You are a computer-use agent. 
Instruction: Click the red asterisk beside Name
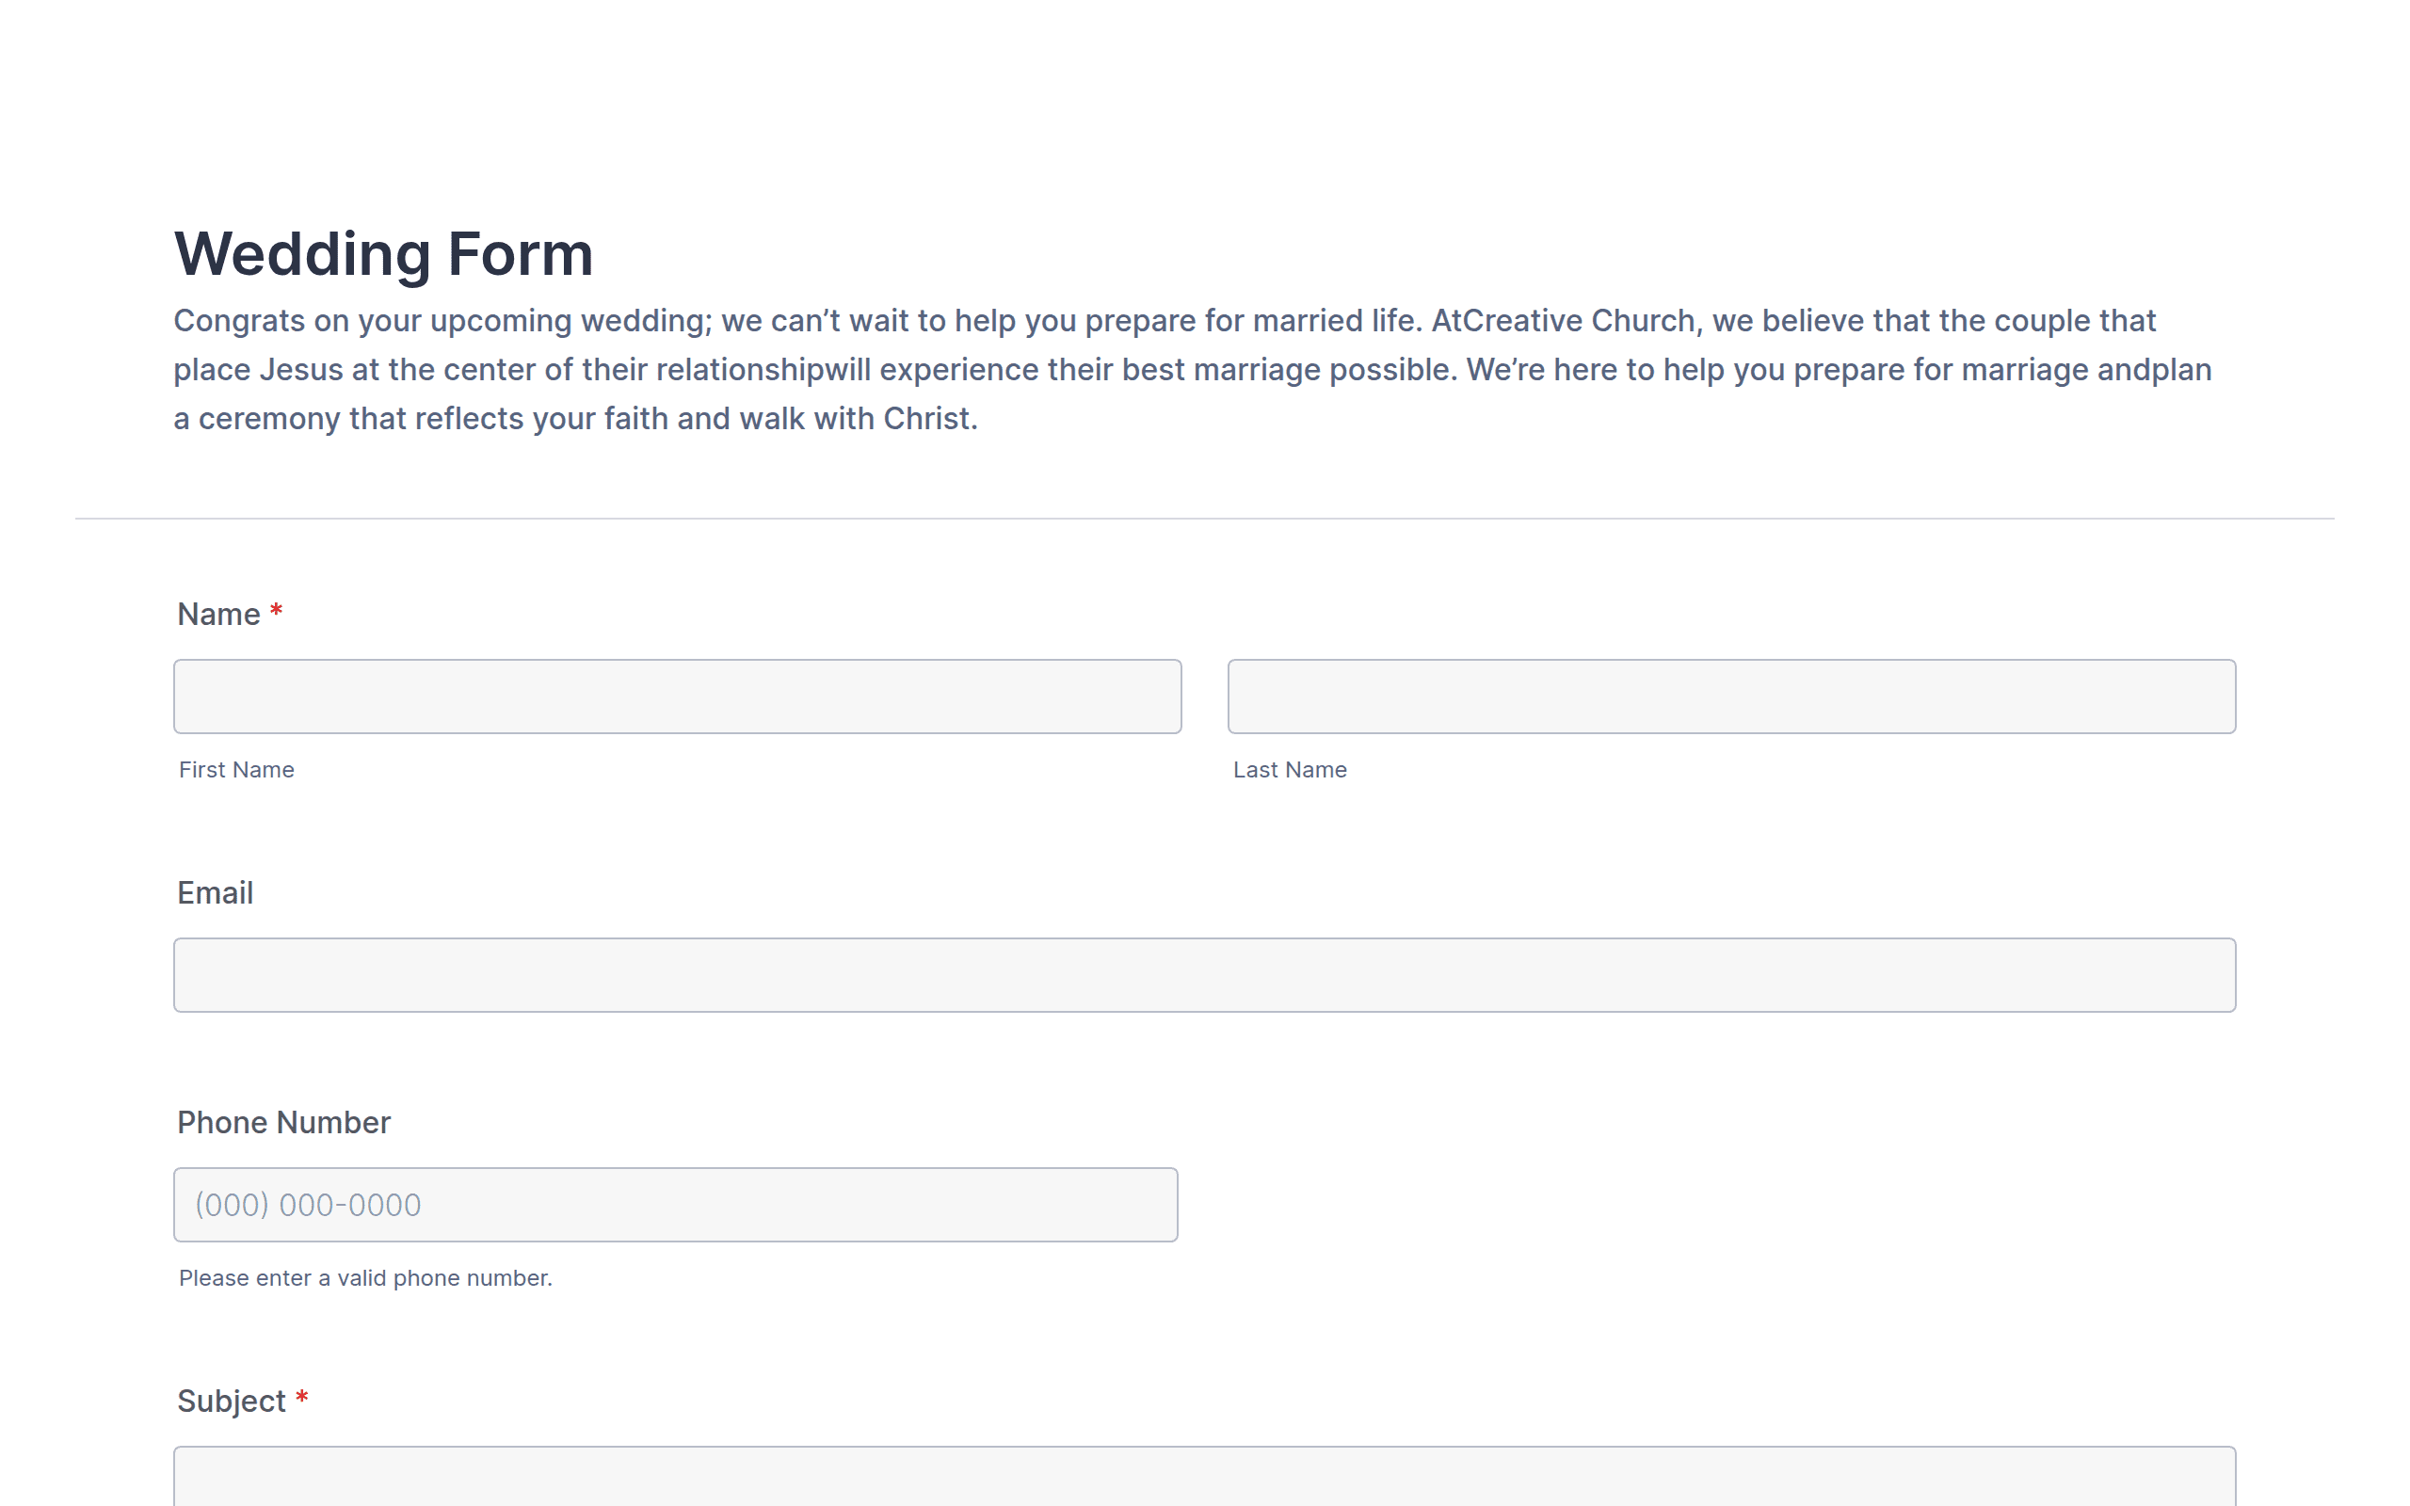click(x=276, y=611)
